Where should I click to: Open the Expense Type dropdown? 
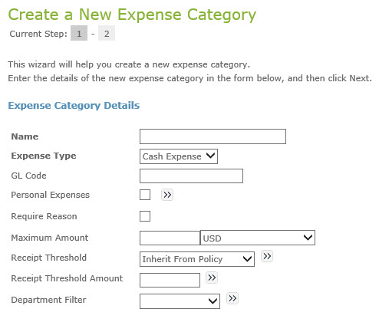tap(179, 156)
